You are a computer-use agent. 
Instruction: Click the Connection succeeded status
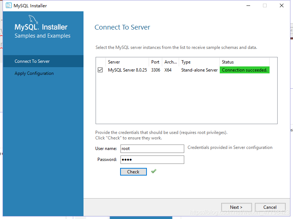tap(245, 70)
